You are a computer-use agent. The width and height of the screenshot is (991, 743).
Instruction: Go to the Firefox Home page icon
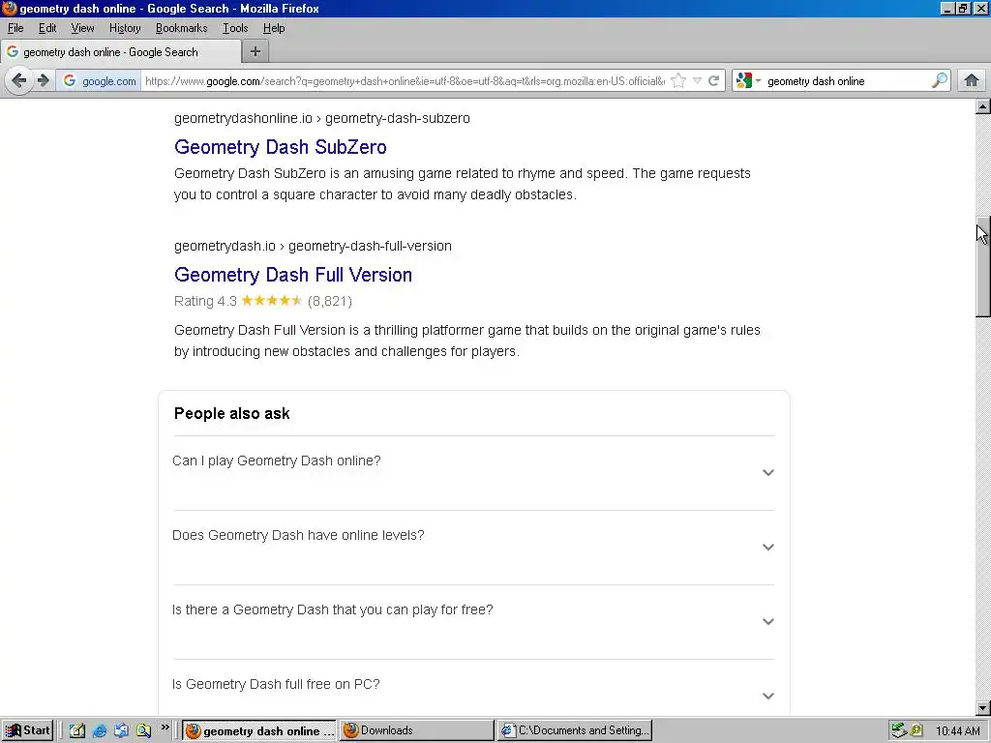pyautogui.click(x=972, y=81)
